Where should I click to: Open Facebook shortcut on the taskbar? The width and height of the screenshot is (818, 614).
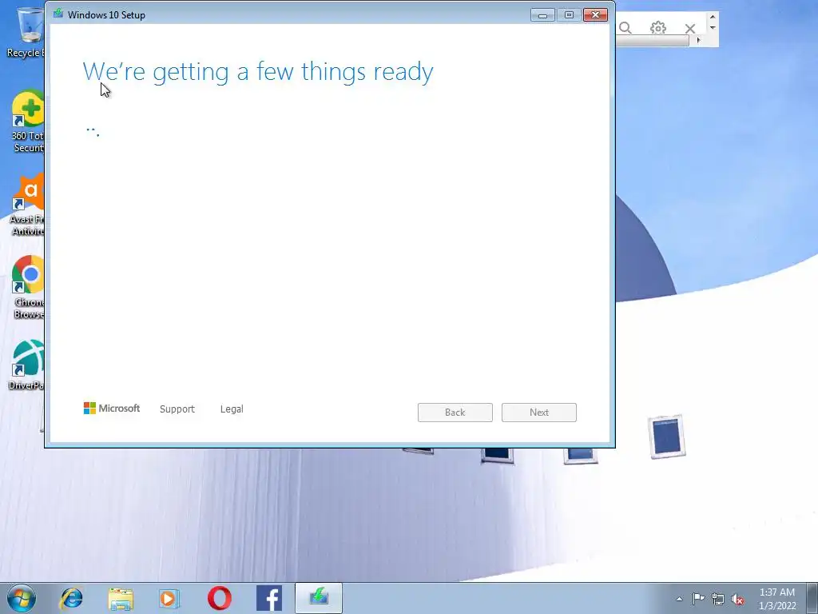pyautogui.click(x=269, y=598)
